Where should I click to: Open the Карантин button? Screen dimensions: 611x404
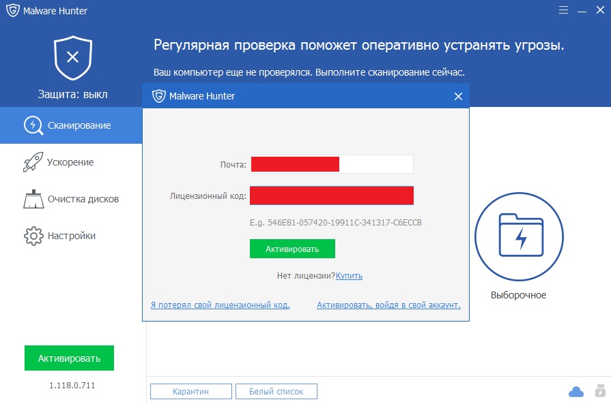[191, 392]
